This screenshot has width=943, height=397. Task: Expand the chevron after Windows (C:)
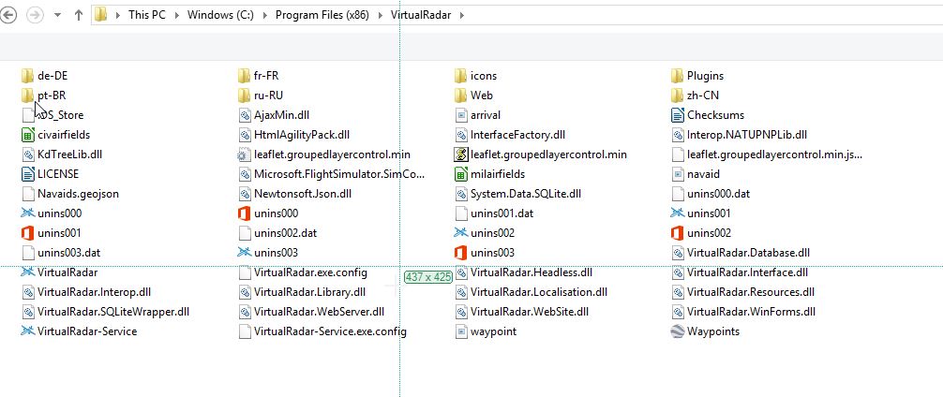265,16
